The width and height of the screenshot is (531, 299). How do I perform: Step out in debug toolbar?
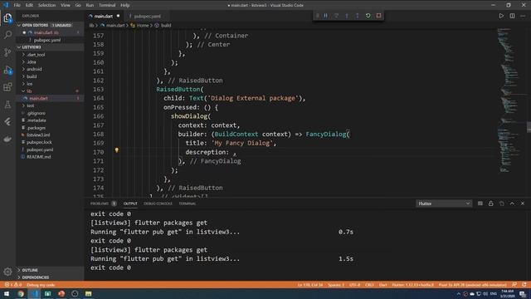pyautogui.click(x=358, y=16)
